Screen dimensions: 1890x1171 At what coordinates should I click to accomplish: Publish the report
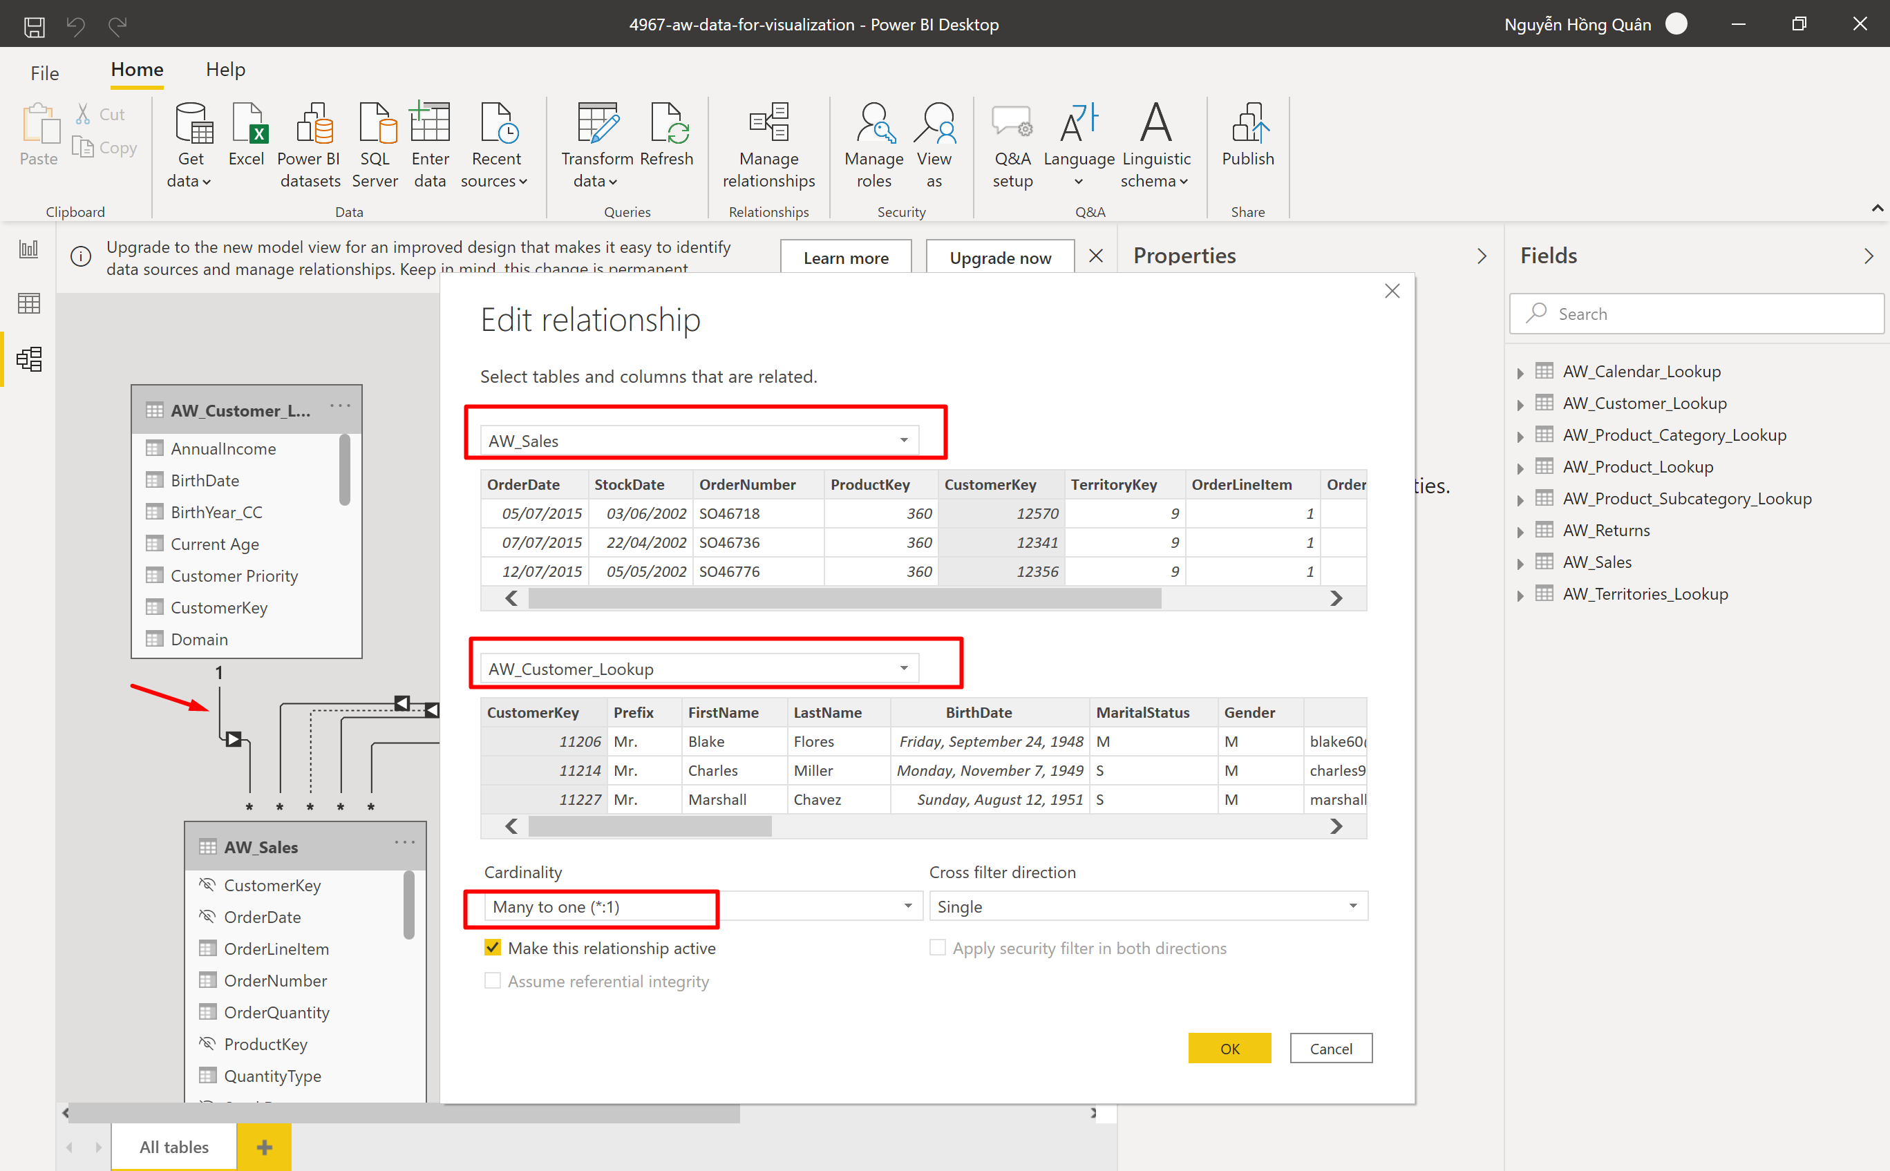pyautogui.click(x=1248, y=135)
